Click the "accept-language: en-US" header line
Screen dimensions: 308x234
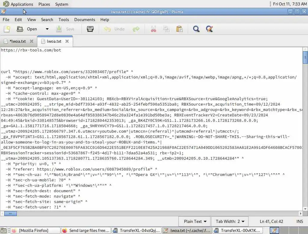click(x=51, y=88)
